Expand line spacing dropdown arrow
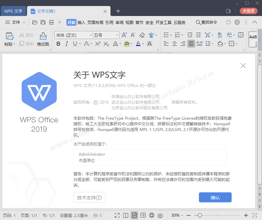The width and height of the screenshot is (262, 220). coord(213,44)
